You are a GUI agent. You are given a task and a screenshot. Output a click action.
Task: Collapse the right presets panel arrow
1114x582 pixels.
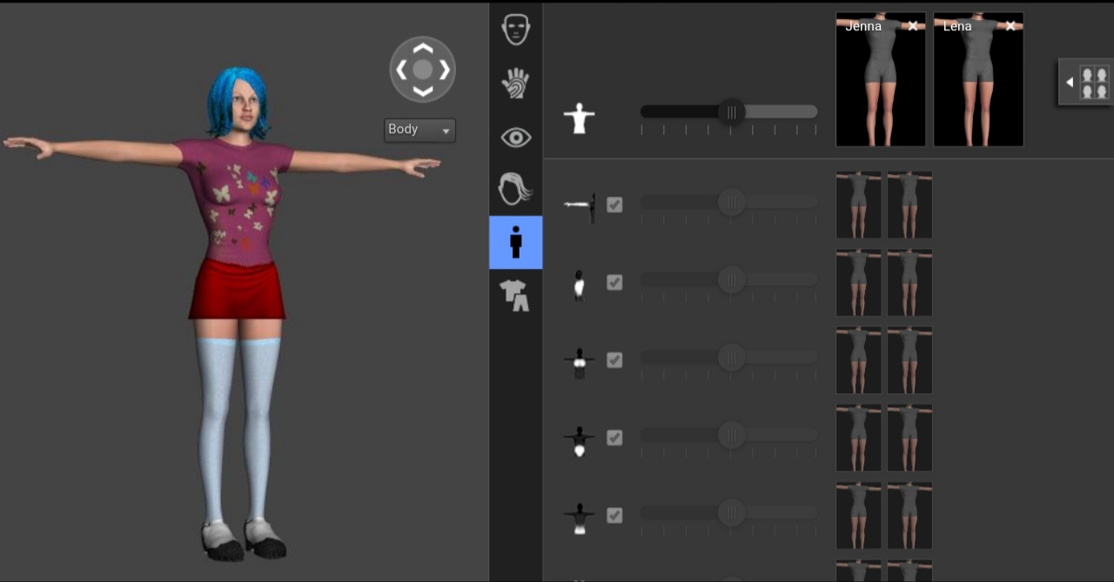[x=1070, y=81]
